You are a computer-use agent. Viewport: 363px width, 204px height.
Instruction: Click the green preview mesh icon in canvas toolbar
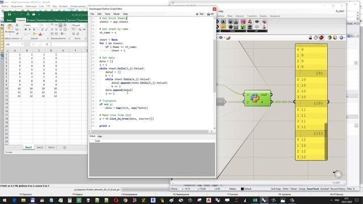[330, 37]
